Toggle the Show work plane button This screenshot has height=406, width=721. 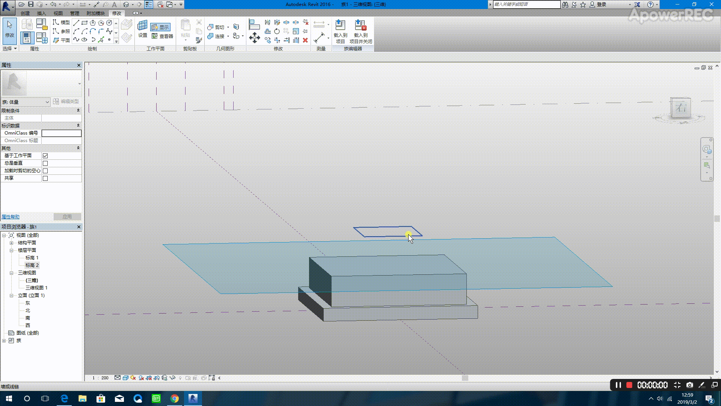[x=160, y=27]
